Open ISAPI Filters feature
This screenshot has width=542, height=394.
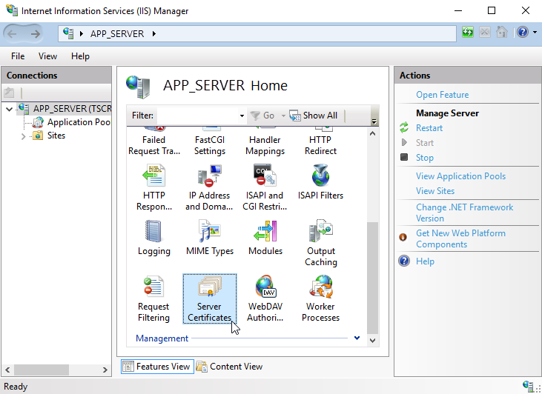[320, 182]
